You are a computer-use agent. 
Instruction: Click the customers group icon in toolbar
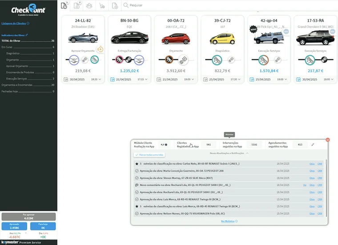tap(89, 6)
